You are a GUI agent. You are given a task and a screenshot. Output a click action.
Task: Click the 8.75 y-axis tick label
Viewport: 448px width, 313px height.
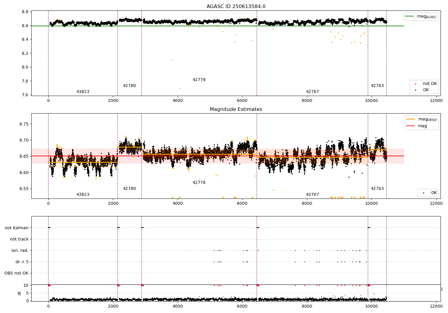click(x=24, y=124)
